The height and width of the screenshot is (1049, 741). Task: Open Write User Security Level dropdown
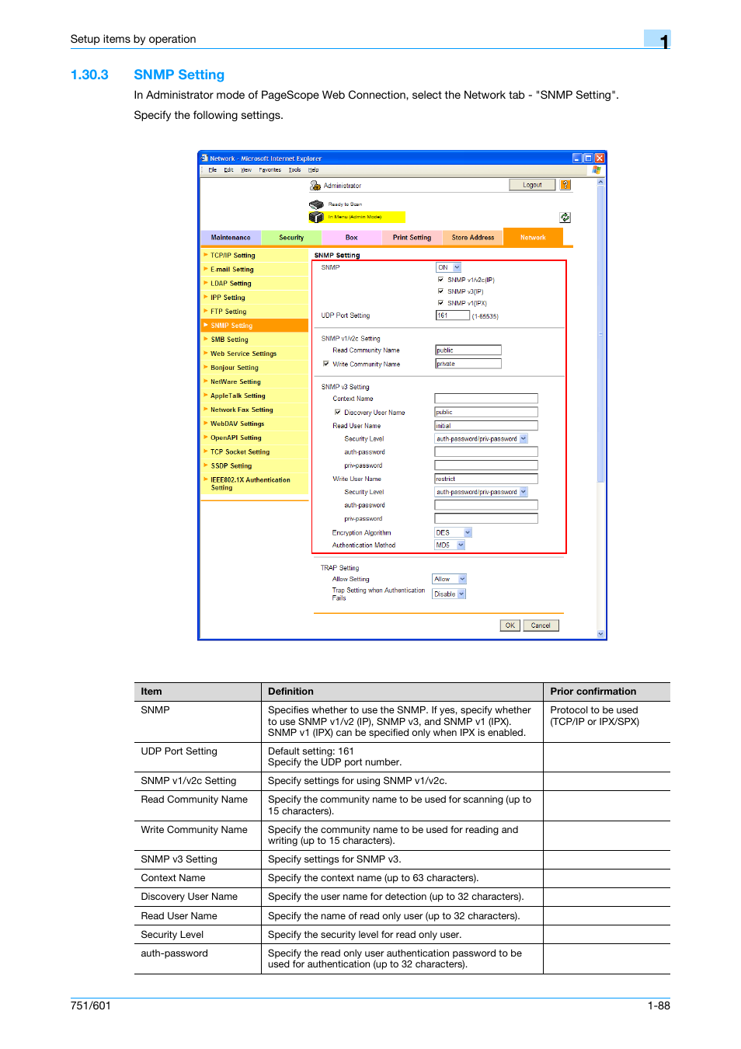click(x=481, y=492)
